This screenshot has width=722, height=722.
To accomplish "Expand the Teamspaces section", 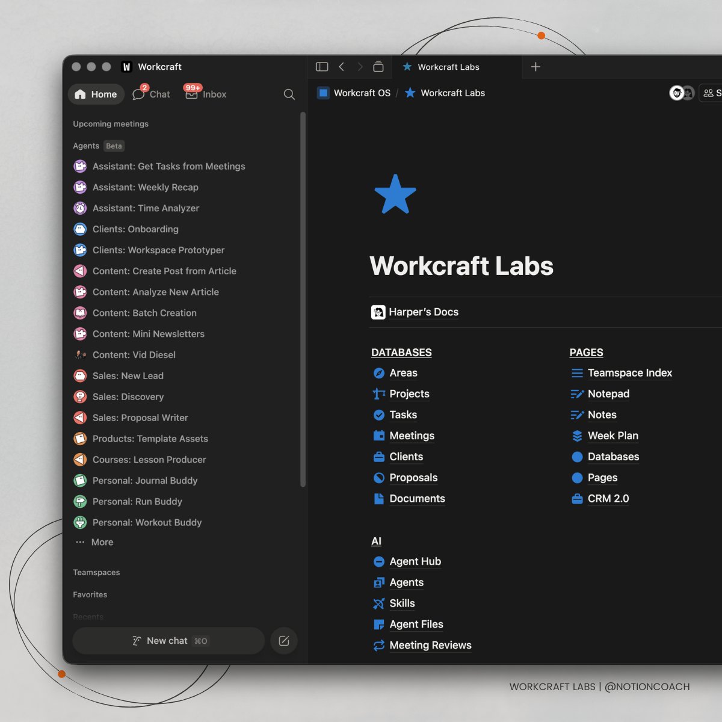I will [96, 572].
